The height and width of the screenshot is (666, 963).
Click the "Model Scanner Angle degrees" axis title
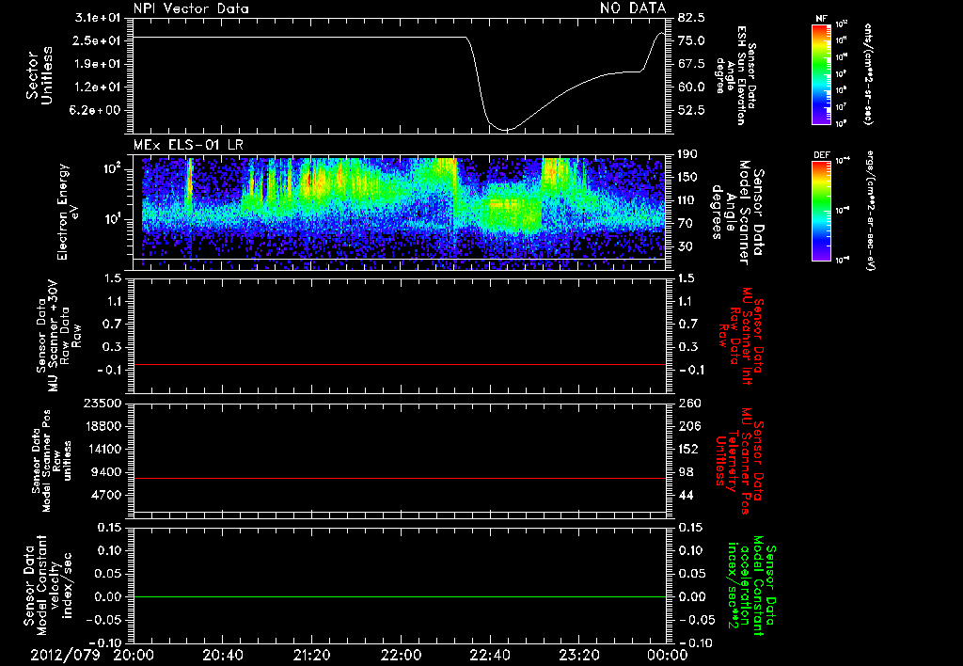point(737,212)
